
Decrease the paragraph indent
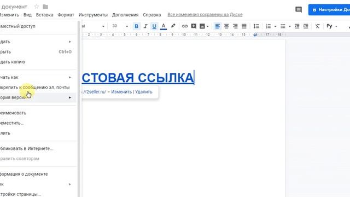(297, 26)
